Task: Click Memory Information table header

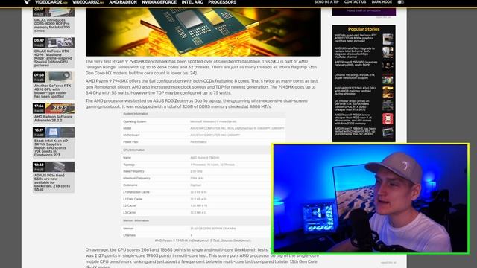Action: [136, 220]
